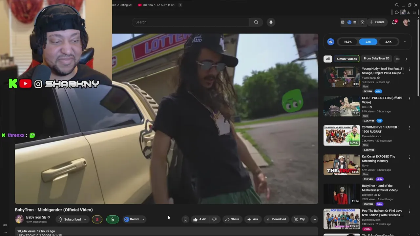Viewport: 420px width, 236px height.
Task: Open Young Nudy Iced Tea thumbnail
Action: (342, 77)
